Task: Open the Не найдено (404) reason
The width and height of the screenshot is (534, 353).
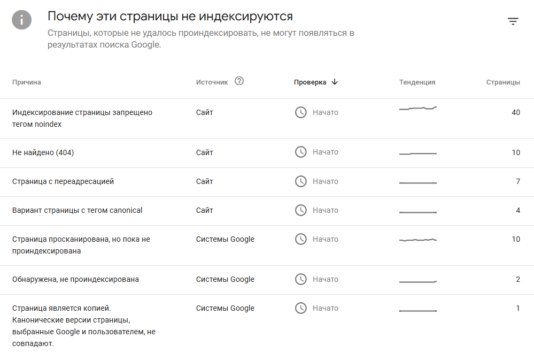Action: pos(43,152)
